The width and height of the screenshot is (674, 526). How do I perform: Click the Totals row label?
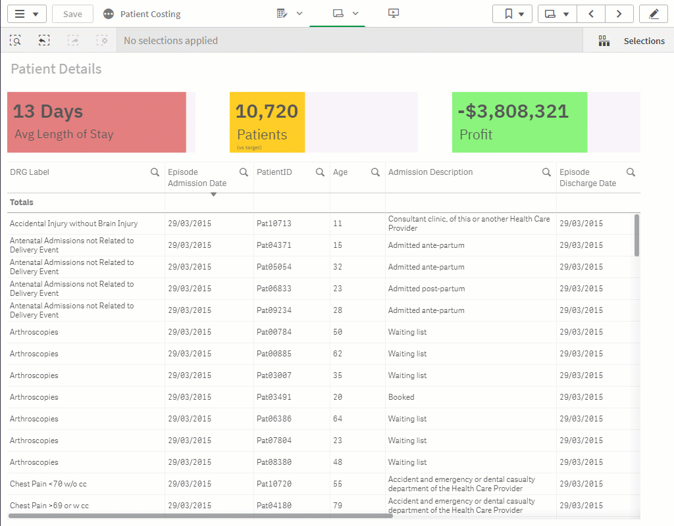point(22,203)
